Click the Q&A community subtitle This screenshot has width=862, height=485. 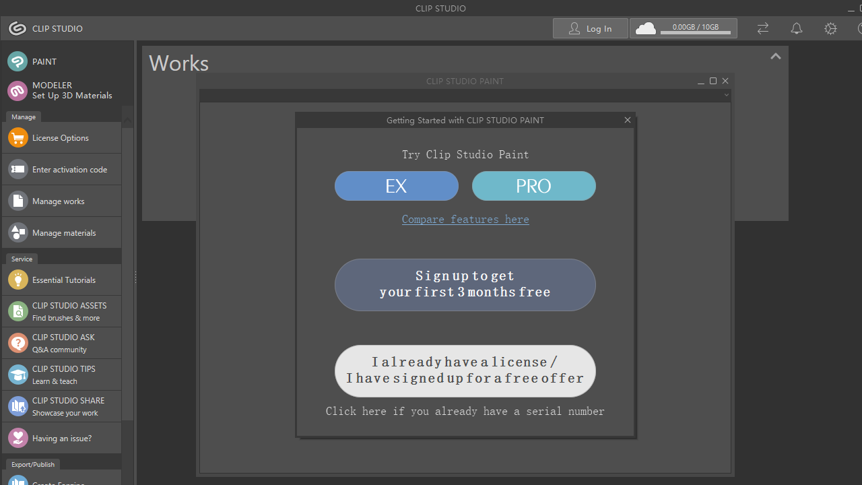pos(59,350)
